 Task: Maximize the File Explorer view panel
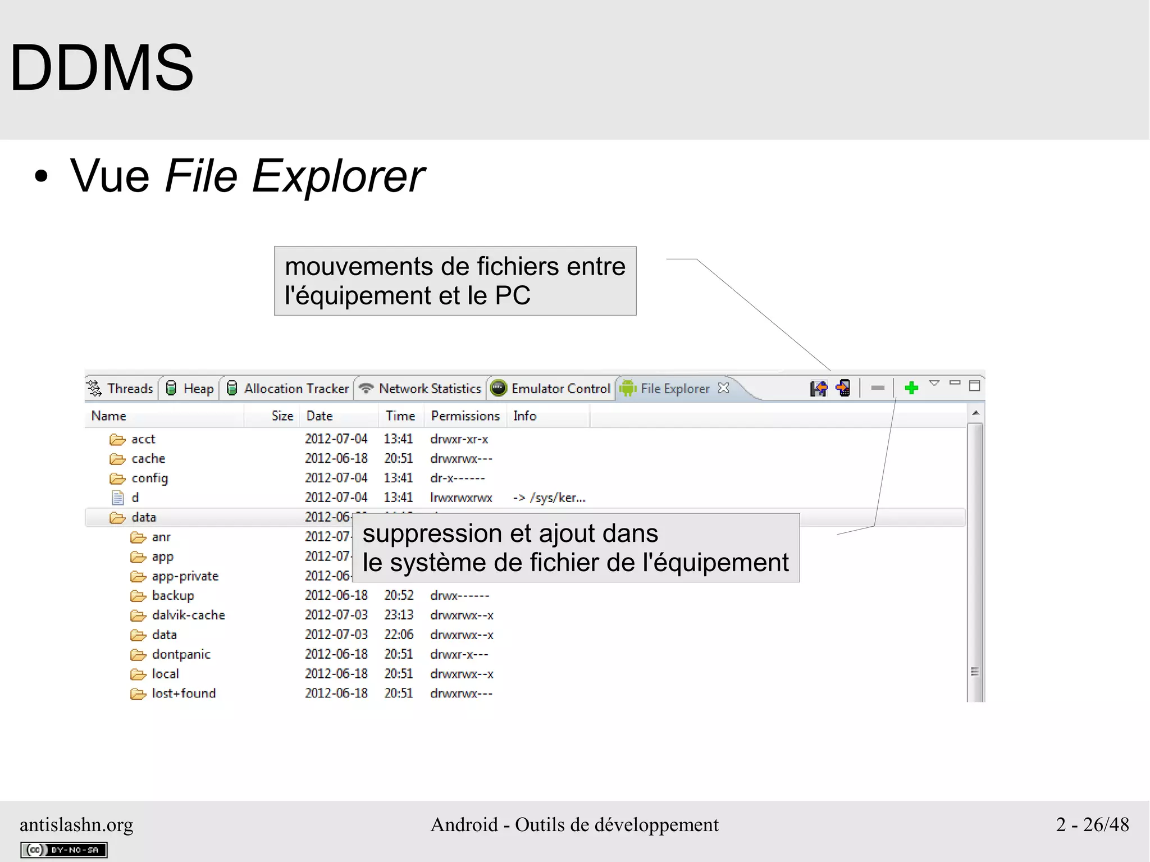[975, 386]
